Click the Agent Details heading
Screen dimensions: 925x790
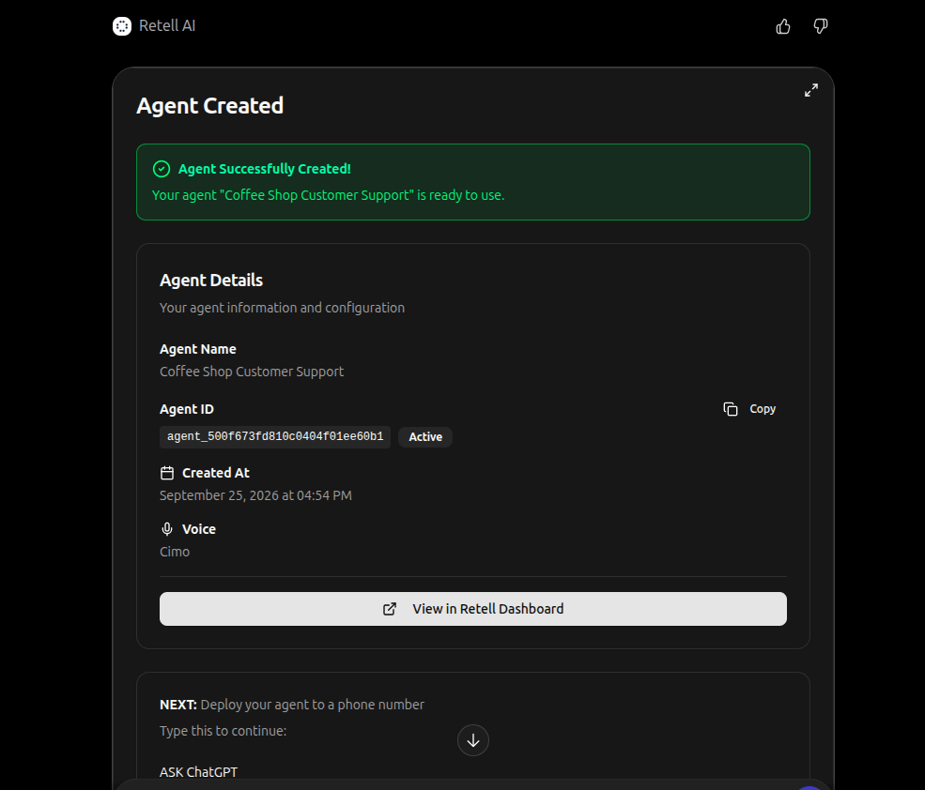pos(211,280)
